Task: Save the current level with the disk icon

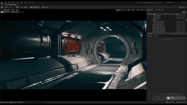Action: pos(2,7)
